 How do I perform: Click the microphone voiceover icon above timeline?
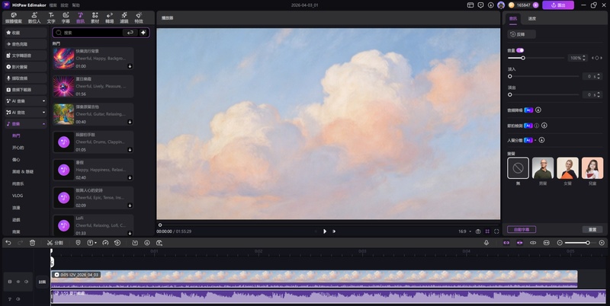click(486, 243)
